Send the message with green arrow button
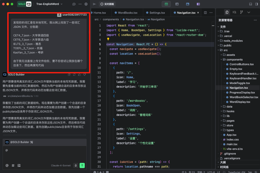The image size is (260, 173). [x=82, y=165]
